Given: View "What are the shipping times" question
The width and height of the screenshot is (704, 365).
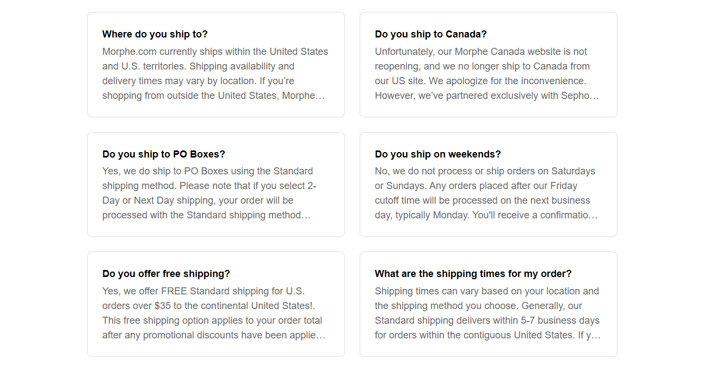Looking at the screenshot, I should [473, 274].
